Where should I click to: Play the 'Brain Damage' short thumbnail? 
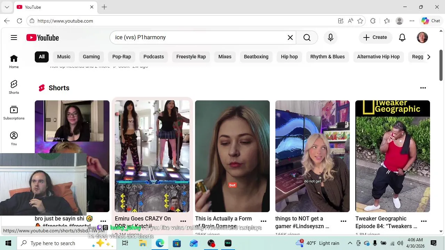pyautogui.click(x=232, y=156)
